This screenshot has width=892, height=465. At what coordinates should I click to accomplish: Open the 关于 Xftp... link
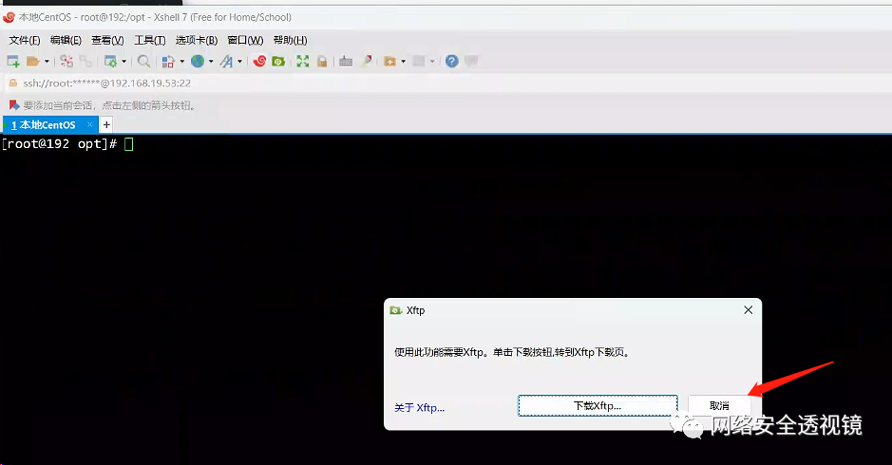point(419,407)
